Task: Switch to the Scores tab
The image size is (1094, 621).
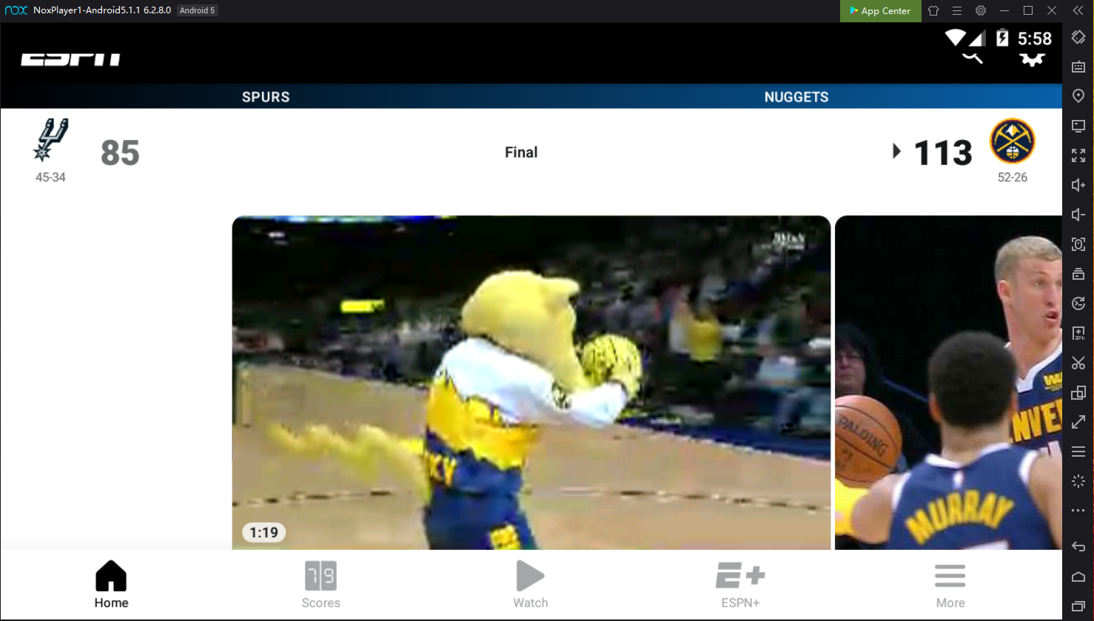Action: click(x=321, y=585)
